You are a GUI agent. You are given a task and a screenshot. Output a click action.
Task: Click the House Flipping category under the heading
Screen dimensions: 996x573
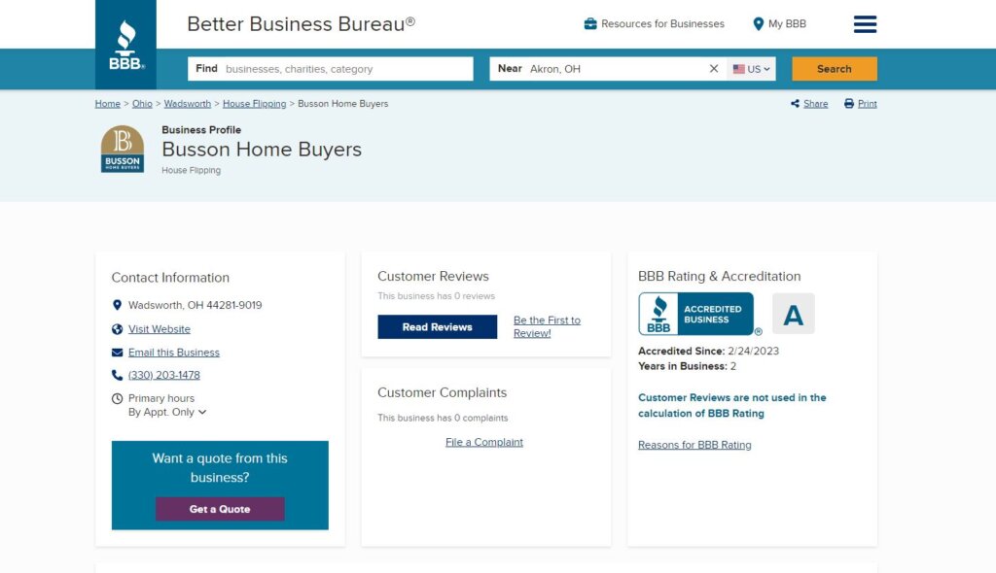click(192, 170)
